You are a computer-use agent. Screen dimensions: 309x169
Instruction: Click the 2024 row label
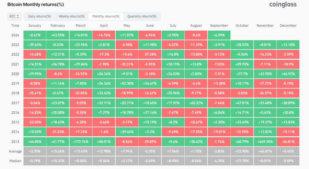click(x=15, y=35)
